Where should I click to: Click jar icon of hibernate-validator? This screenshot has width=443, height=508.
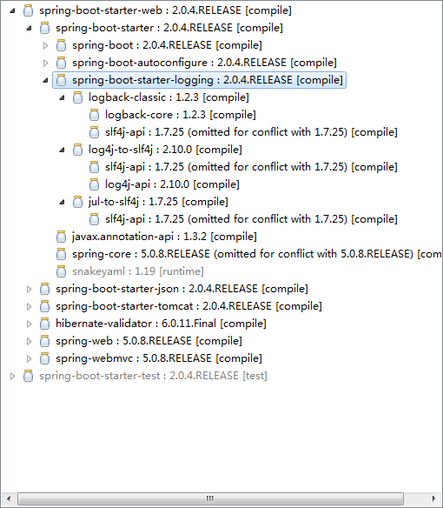pos(44,324)
